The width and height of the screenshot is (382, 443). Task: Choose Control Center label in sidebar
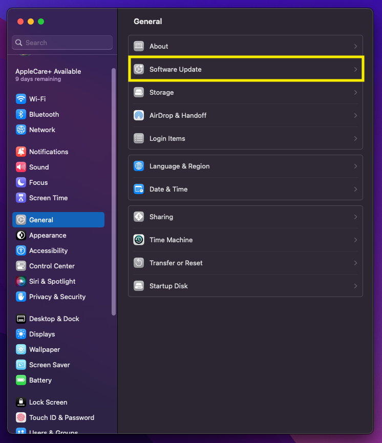coord(52,266)
